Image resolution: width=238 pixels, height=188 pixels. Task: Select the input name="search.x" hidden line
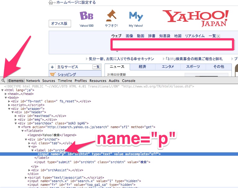pos(84,181)
